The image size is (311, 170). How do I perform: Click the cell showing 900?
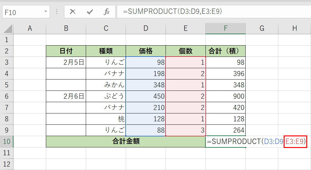tap(226, 96)
